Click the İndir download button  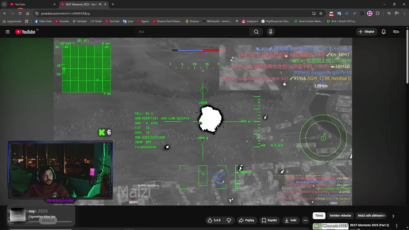tap(291, 220)
